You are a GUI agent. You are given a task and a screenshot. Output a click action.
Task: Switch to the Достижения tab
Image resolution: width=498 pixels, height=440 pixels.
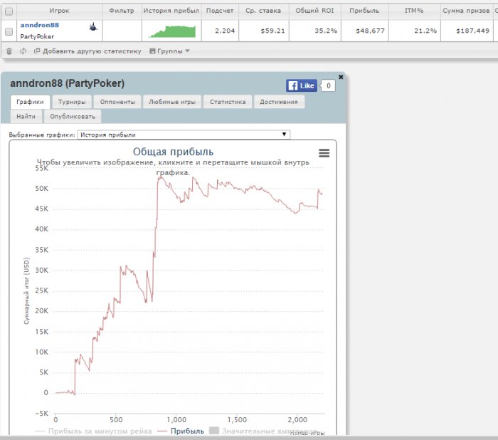[279, 102]
